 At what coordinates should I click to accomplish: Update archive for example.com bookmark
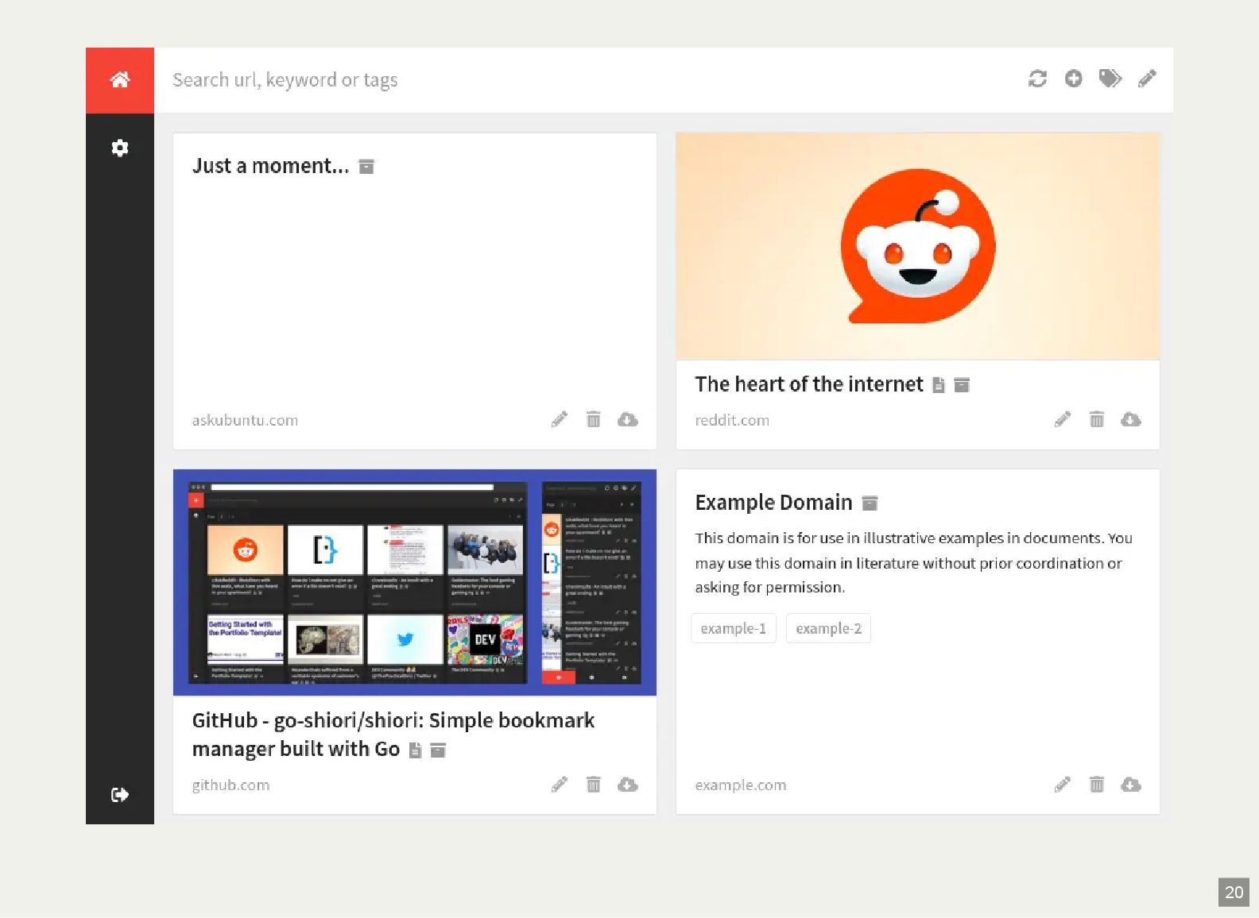pyautogui.click(x=1131, y=785)
